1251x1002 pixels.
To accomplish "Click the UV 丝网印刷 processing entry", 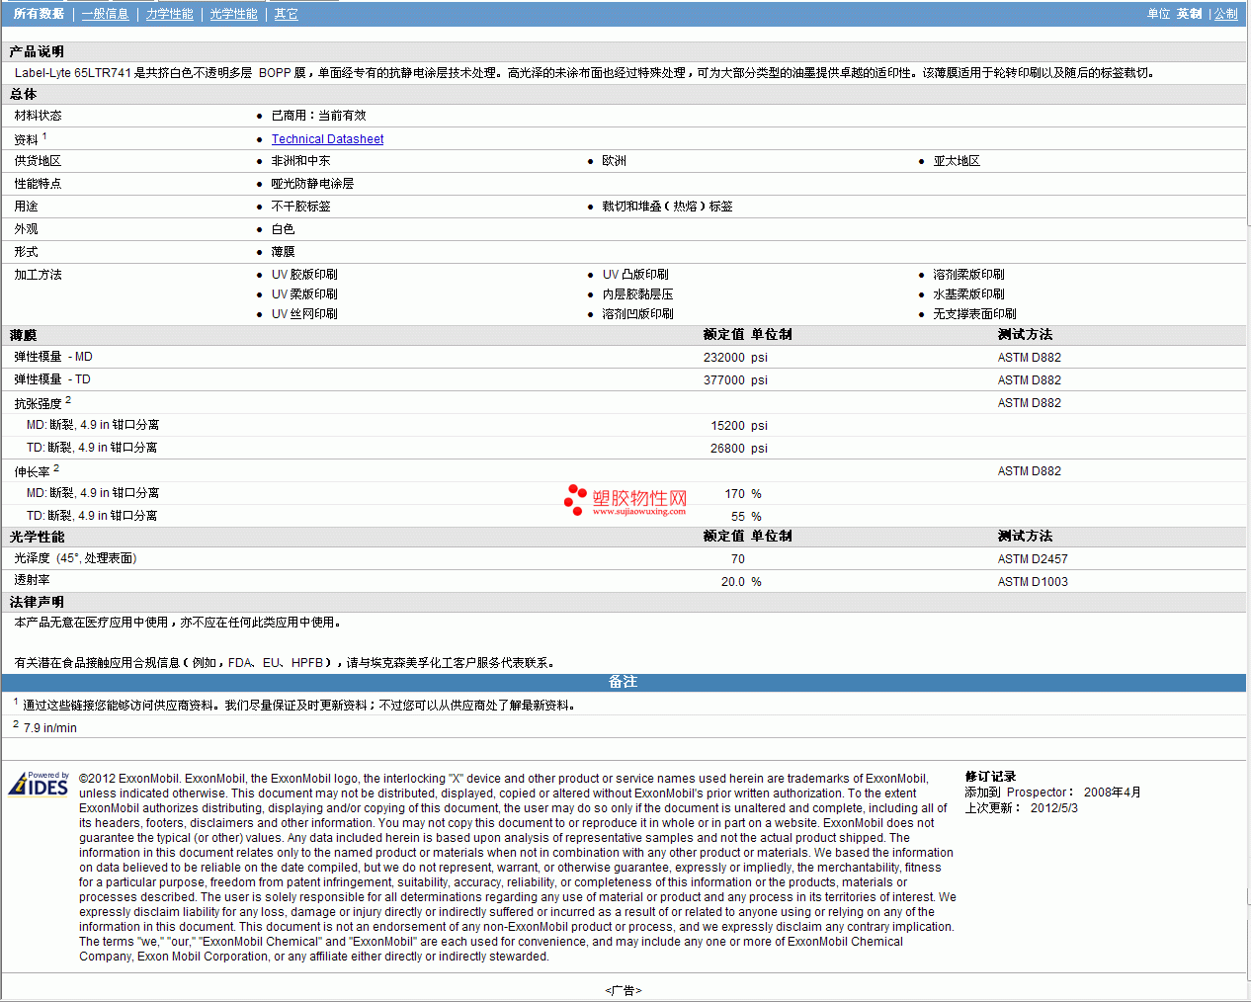I will (304, 314).
